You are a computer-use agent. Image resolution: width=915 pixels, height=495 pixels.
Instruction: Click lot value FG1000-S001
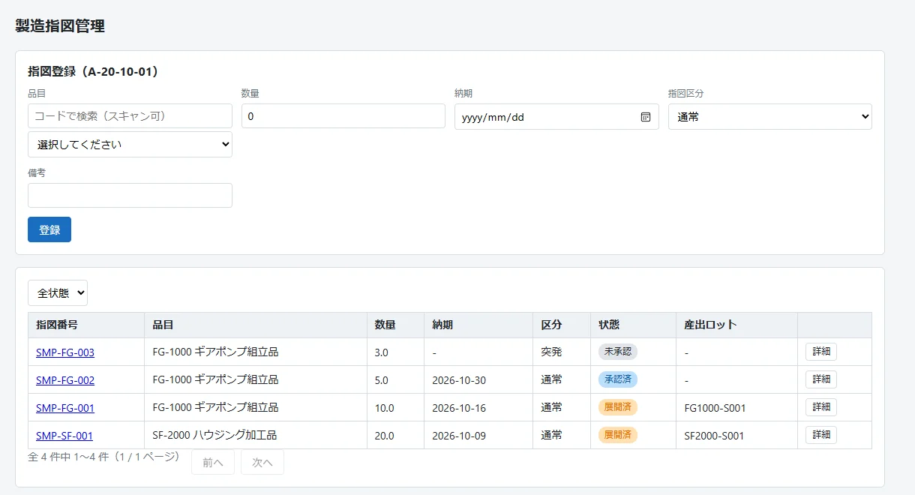pyautogui.click(x=715, y=408)
